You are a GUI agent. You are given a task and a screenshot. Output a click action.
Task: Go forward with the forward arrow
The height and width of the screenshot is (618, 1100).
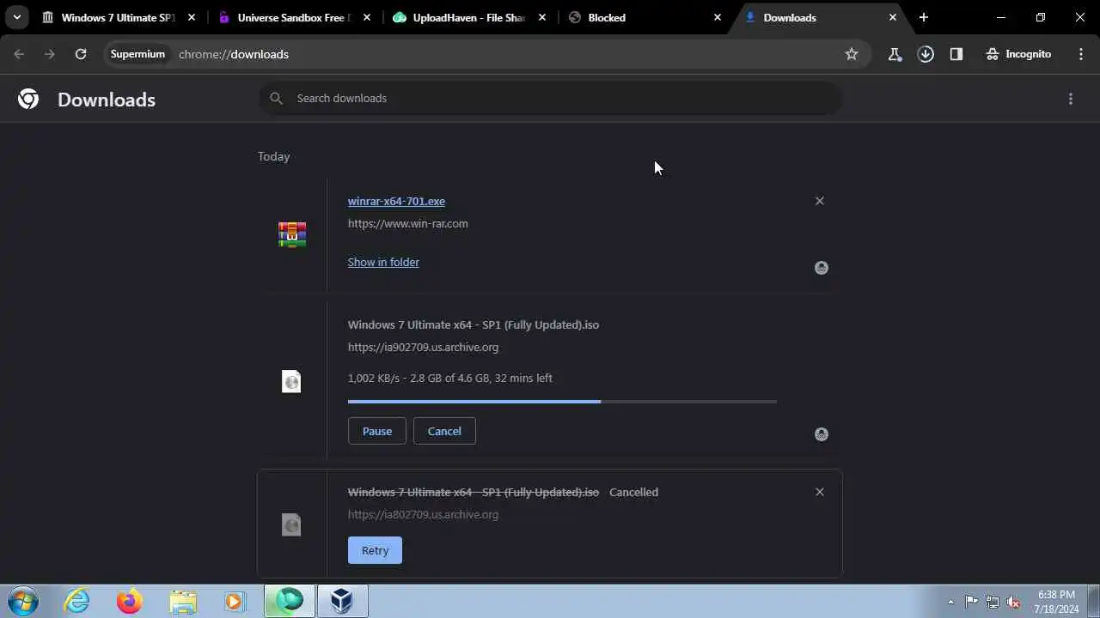coord(50,54)
